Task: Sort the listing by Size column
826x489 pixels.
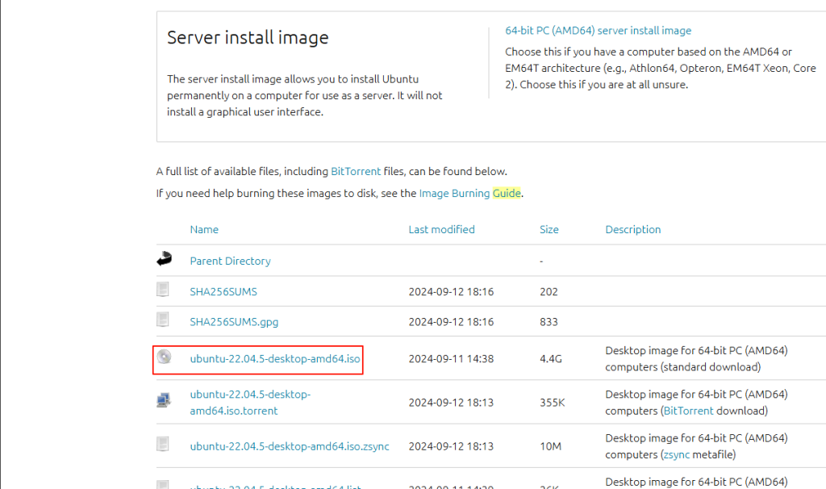Action: [549, 229]
